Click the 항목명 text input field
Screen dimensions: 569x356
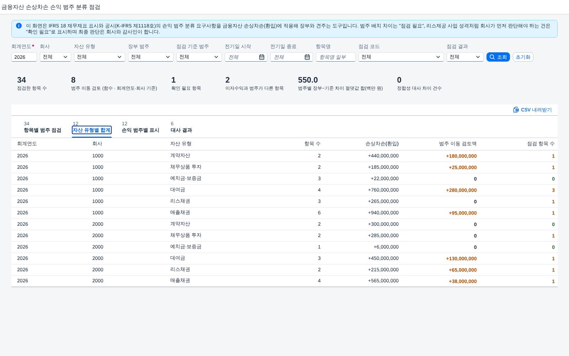click(336, 57)
